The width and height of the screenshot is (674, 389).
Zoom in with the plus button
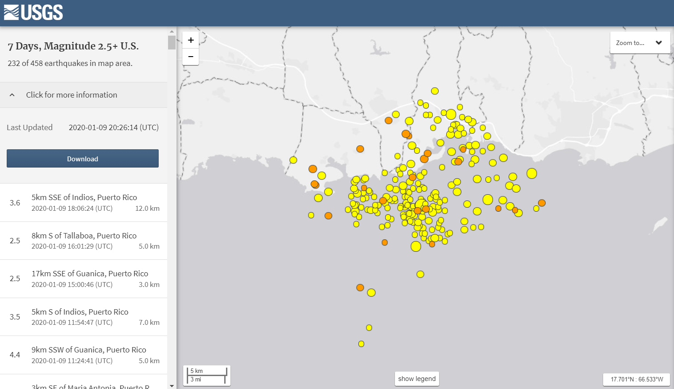click(x=191, y=40)
